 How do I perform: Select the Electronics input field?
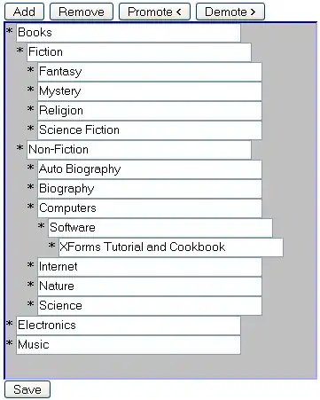point(129,325)
